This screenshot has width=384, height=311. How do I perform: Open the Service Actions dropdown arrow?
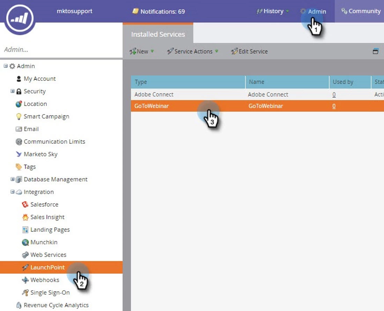(x=216, y=51)
